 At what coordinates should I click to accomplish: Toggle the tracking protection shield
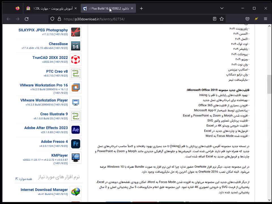pos(52,19)
